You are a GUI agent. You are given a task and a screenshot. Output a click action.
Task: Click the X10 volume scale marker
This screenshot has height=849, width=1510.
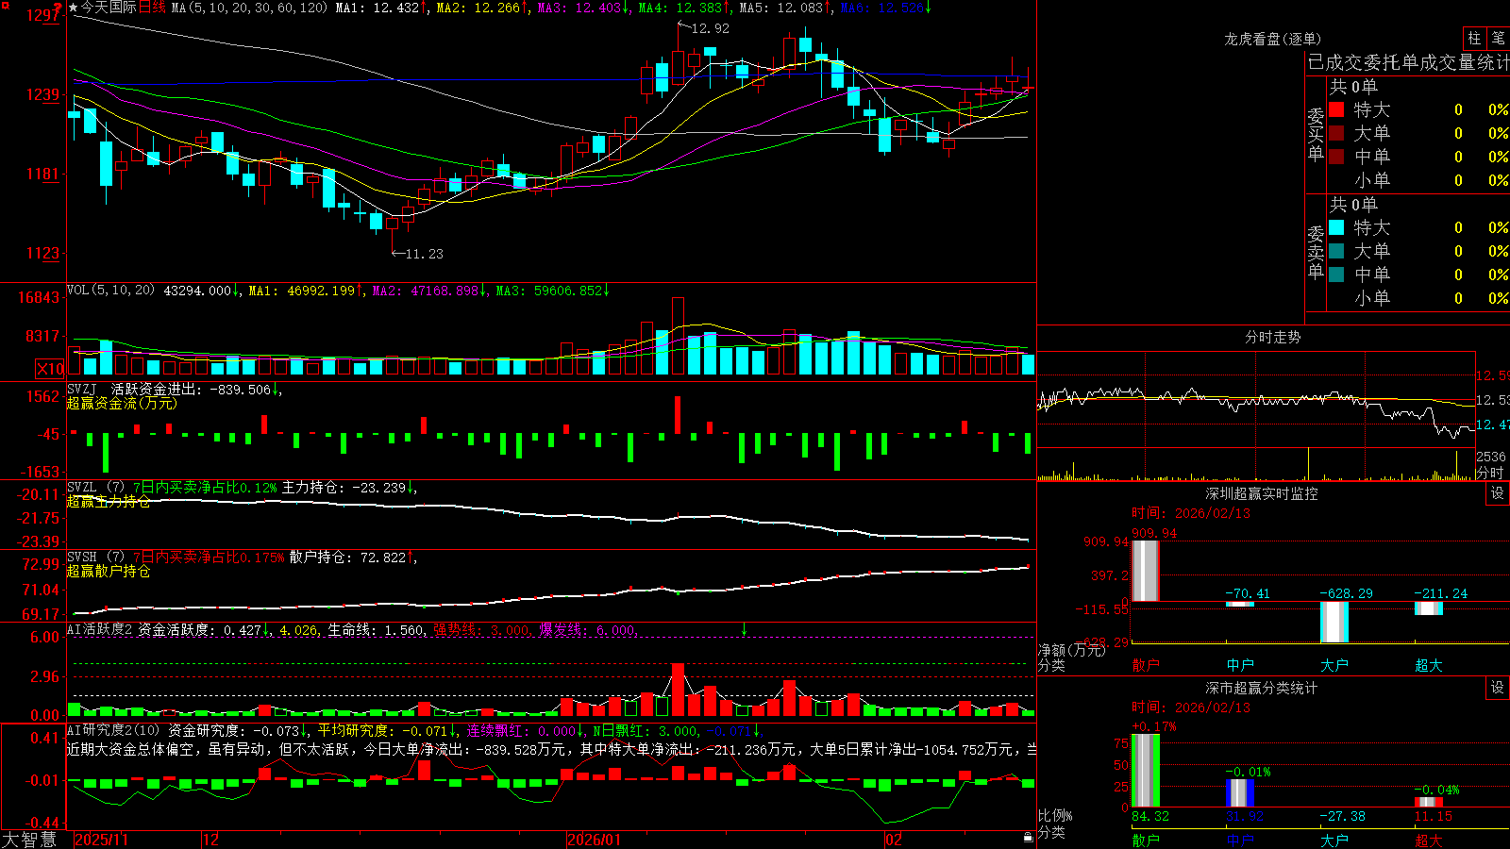[50, 369]
